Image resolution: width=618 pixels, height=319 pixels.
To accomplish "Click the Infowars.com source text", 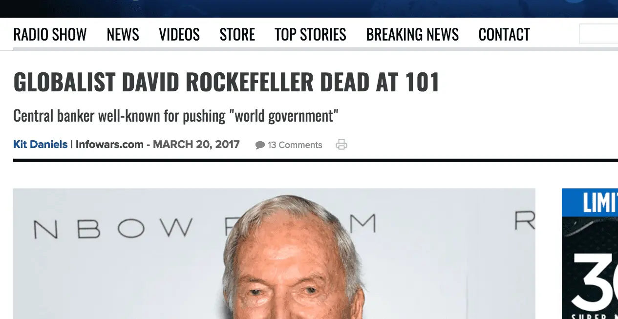I will coord(109,145).
